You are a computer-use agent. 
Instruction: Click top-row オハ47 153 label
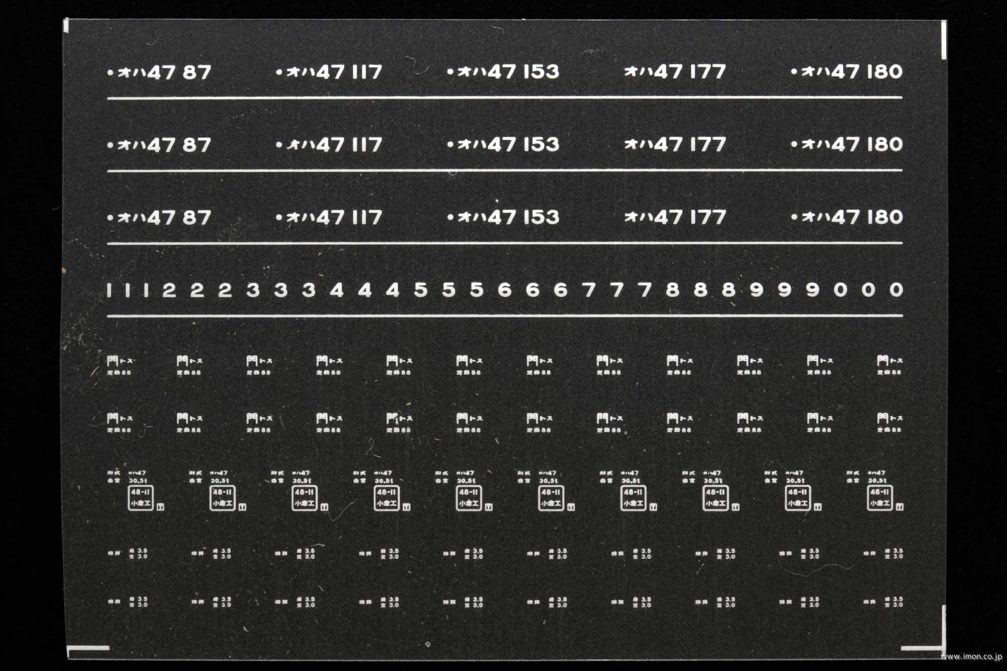pyautogui.click(x=503, y=72)
